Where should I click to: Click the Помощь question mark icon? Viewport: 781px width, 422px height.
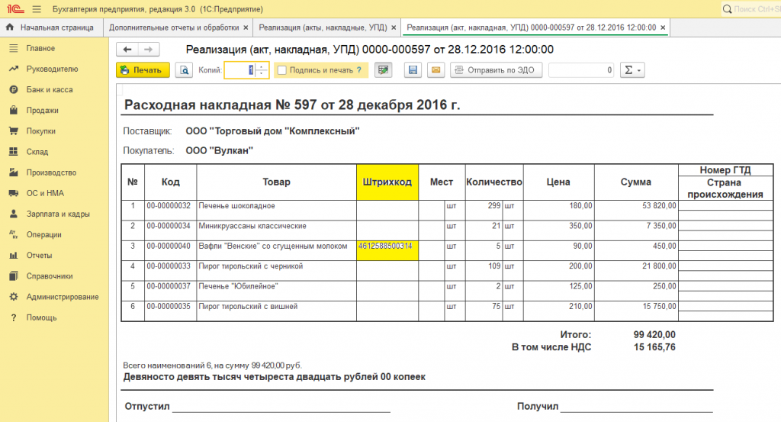point(14,317)
